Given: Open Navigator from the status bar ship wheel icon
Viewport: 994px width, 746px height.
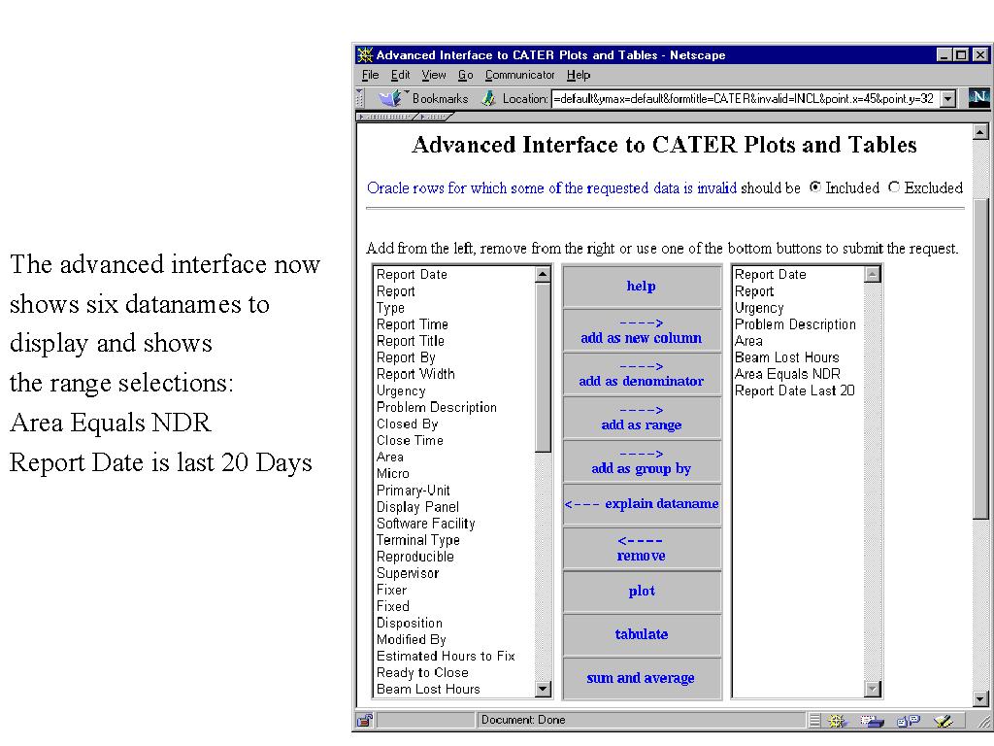Looking at the screenshot, I should click(x=837, y=720).
